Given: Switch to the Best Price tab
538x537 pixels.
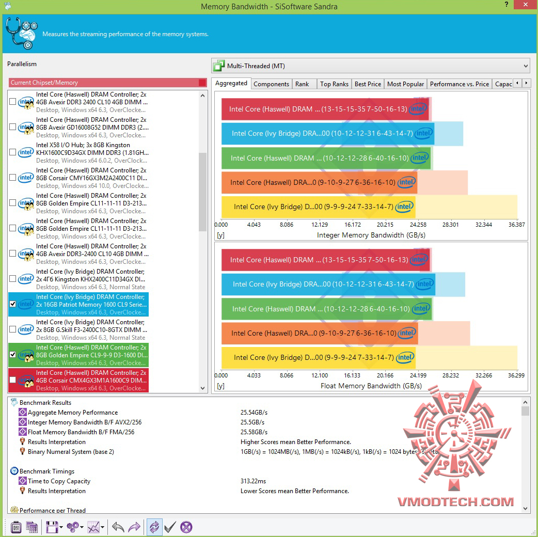Looking at the screenshot, I should pyautogui.click(x=368, y=84).
